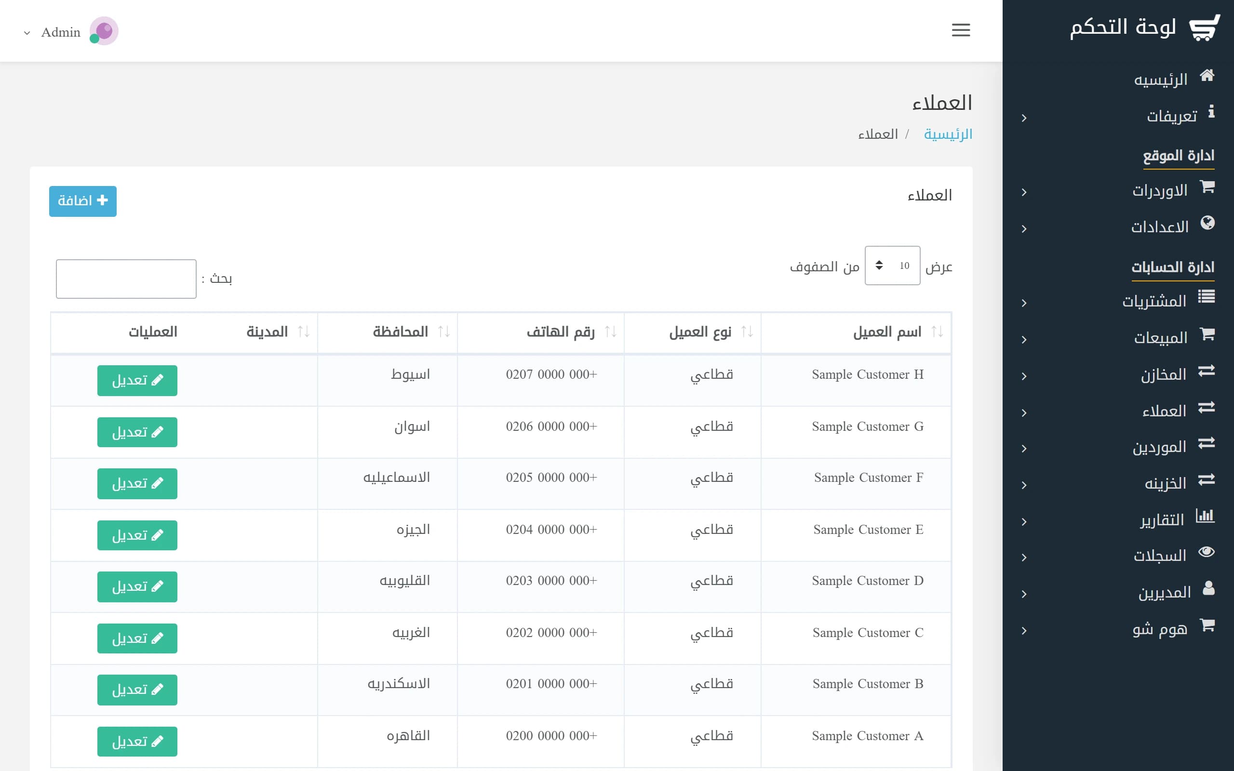Click the eye icon beside السجلات

tap(1206, 552)
